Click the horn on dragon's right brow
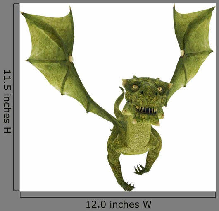This screenshot has height=211, width=219. point(170,86)
